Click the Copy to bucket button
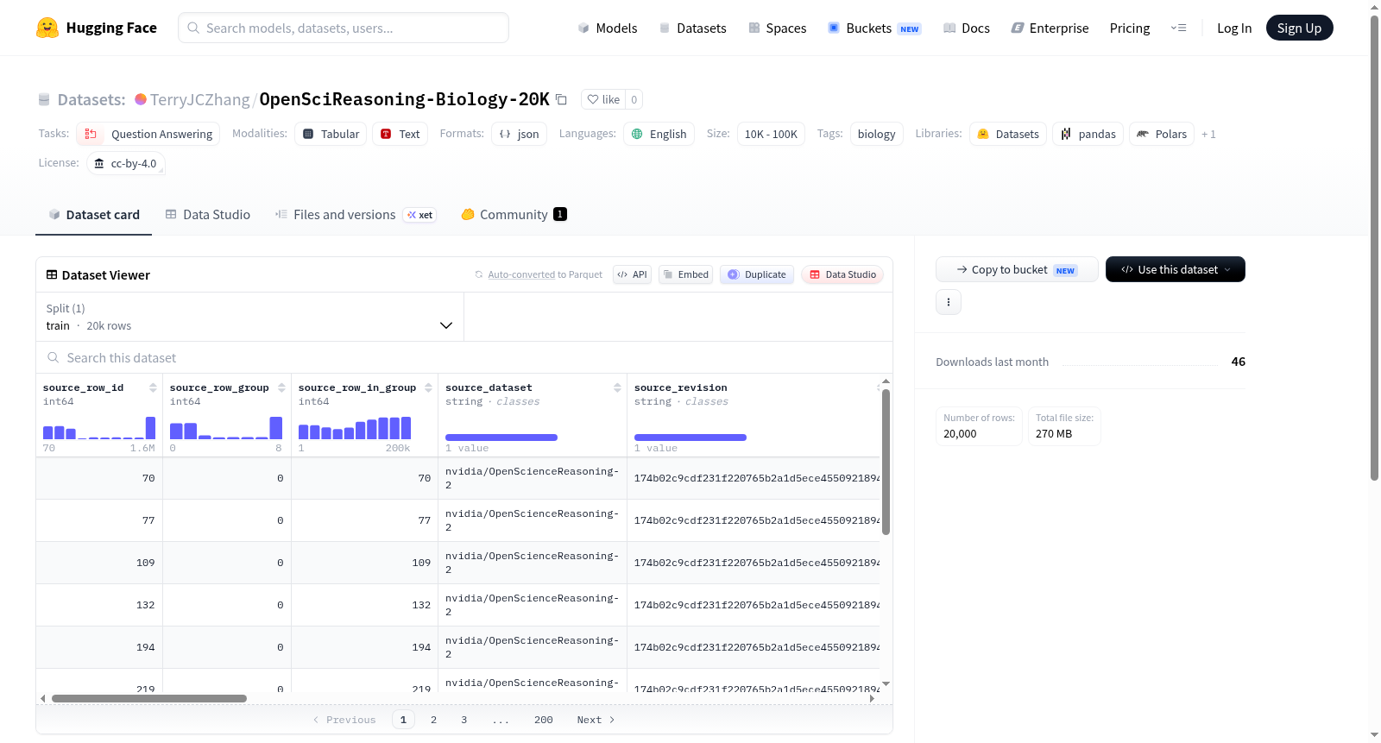The width and height of the screenshot is (1381, 743). point(1017,269)
